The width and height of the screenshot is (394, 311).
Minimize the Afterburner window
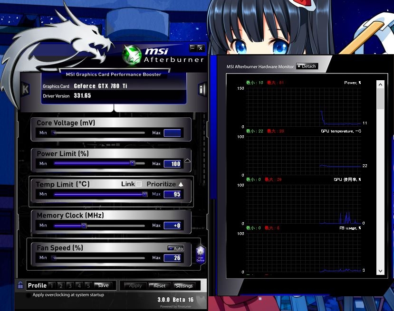click(x=192, y=48)
